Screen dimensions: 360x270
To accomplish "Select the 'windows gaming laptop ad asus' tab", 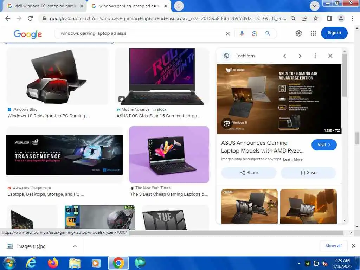I will (x=129, y=6).
